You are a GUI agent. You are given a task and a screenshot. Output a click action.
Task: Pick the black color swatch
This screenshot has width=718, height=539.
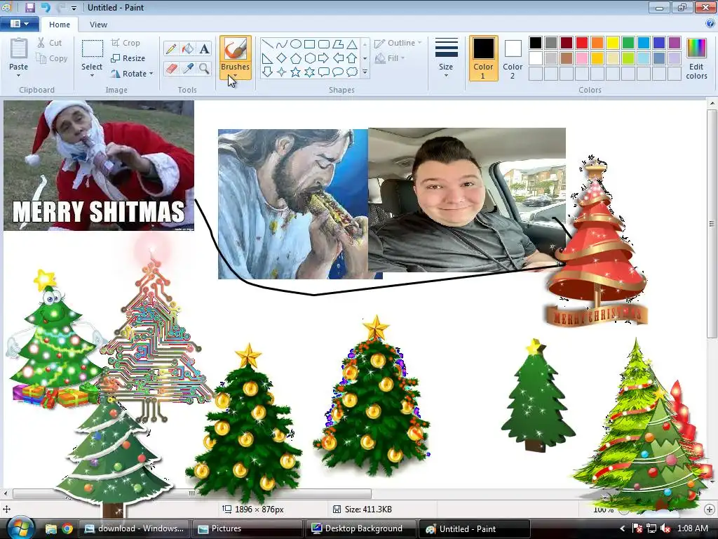coord(535,43)
